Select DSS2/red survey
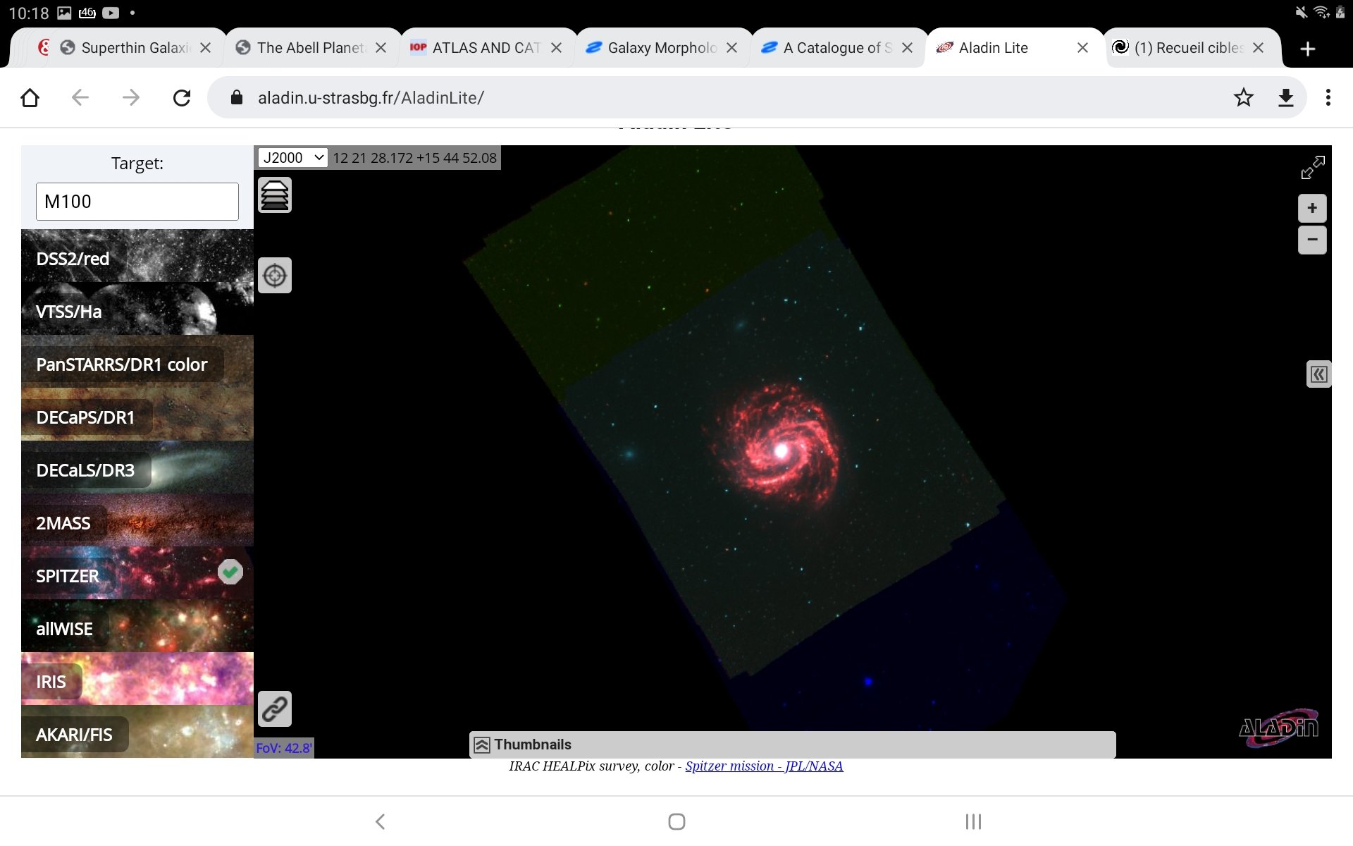 (137, 256)
